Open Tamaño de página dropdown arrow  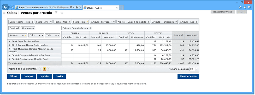tap(197, 69)
